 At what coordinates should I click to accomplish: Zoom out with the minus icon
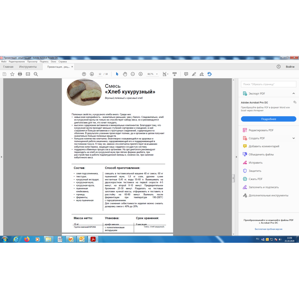tap(133, 74)
